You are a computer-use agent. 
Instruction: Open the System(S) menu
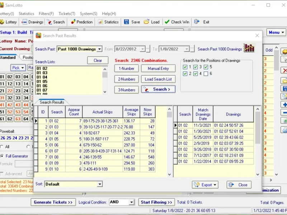[x=88, y=14]
